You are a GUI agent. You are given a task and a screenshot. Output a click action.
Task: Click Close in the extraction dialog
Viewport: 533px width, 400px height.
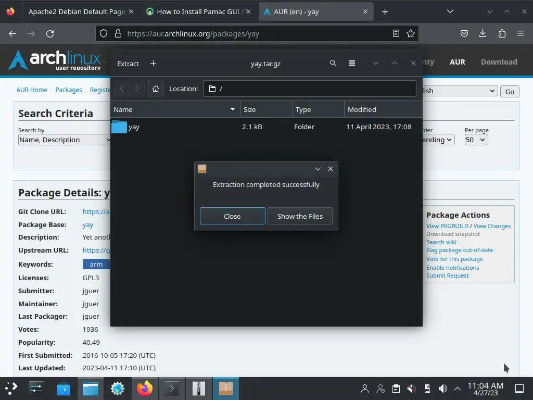232,216
